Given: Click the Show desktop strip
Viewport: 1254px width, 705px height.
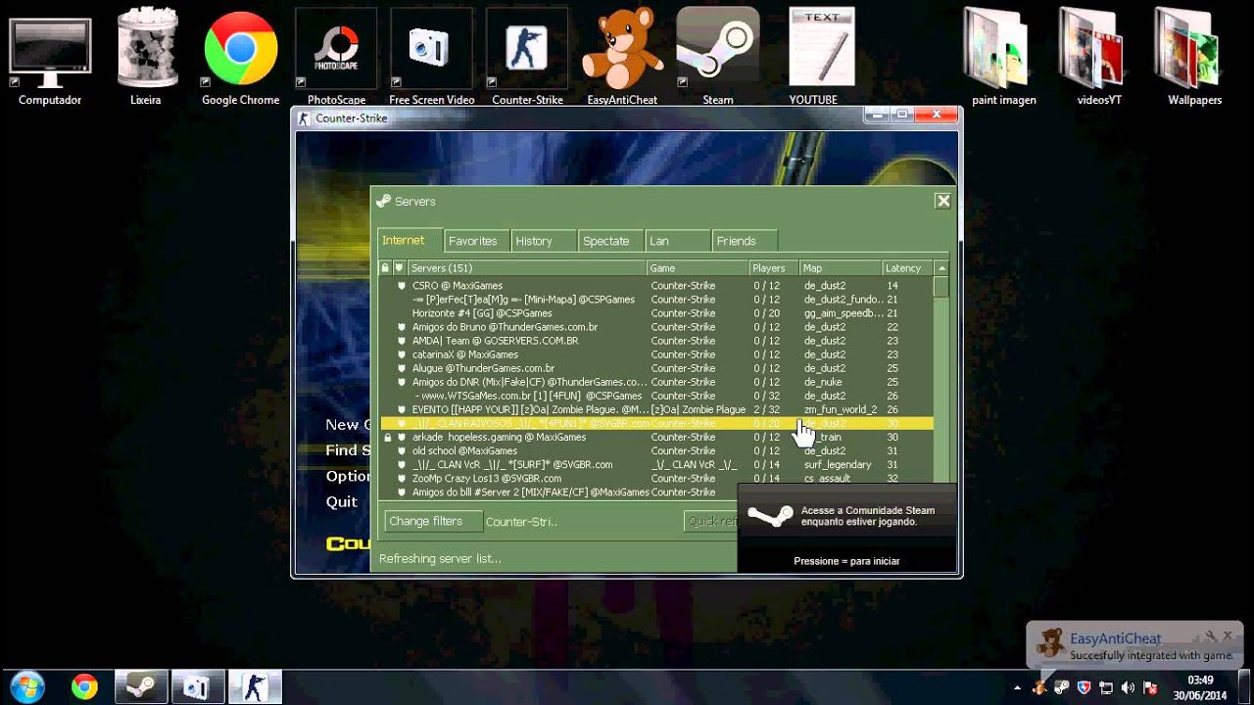Looking at the screenshot, I should pos(1247,687).
